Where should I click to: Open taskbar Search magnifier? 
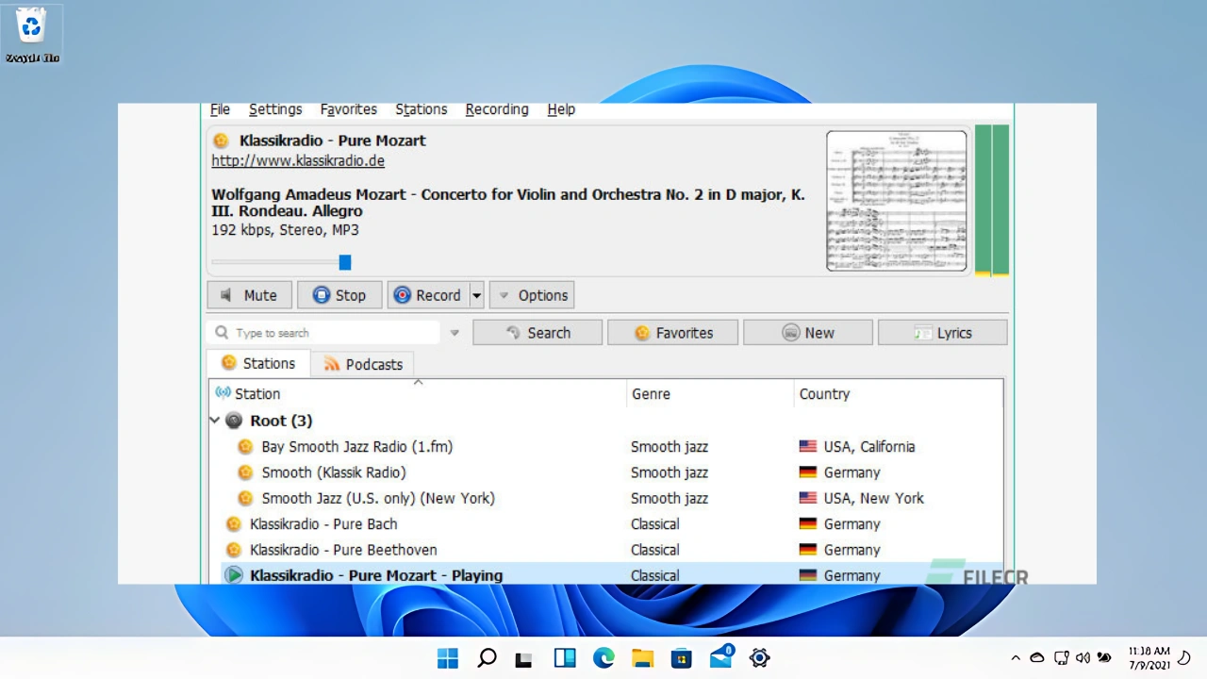pos(487,658)
